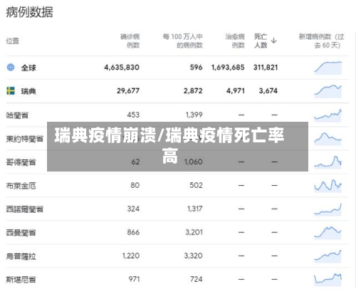356x294 pixels.
Task: Select the 全球 row label
Action: click(28, 68)
